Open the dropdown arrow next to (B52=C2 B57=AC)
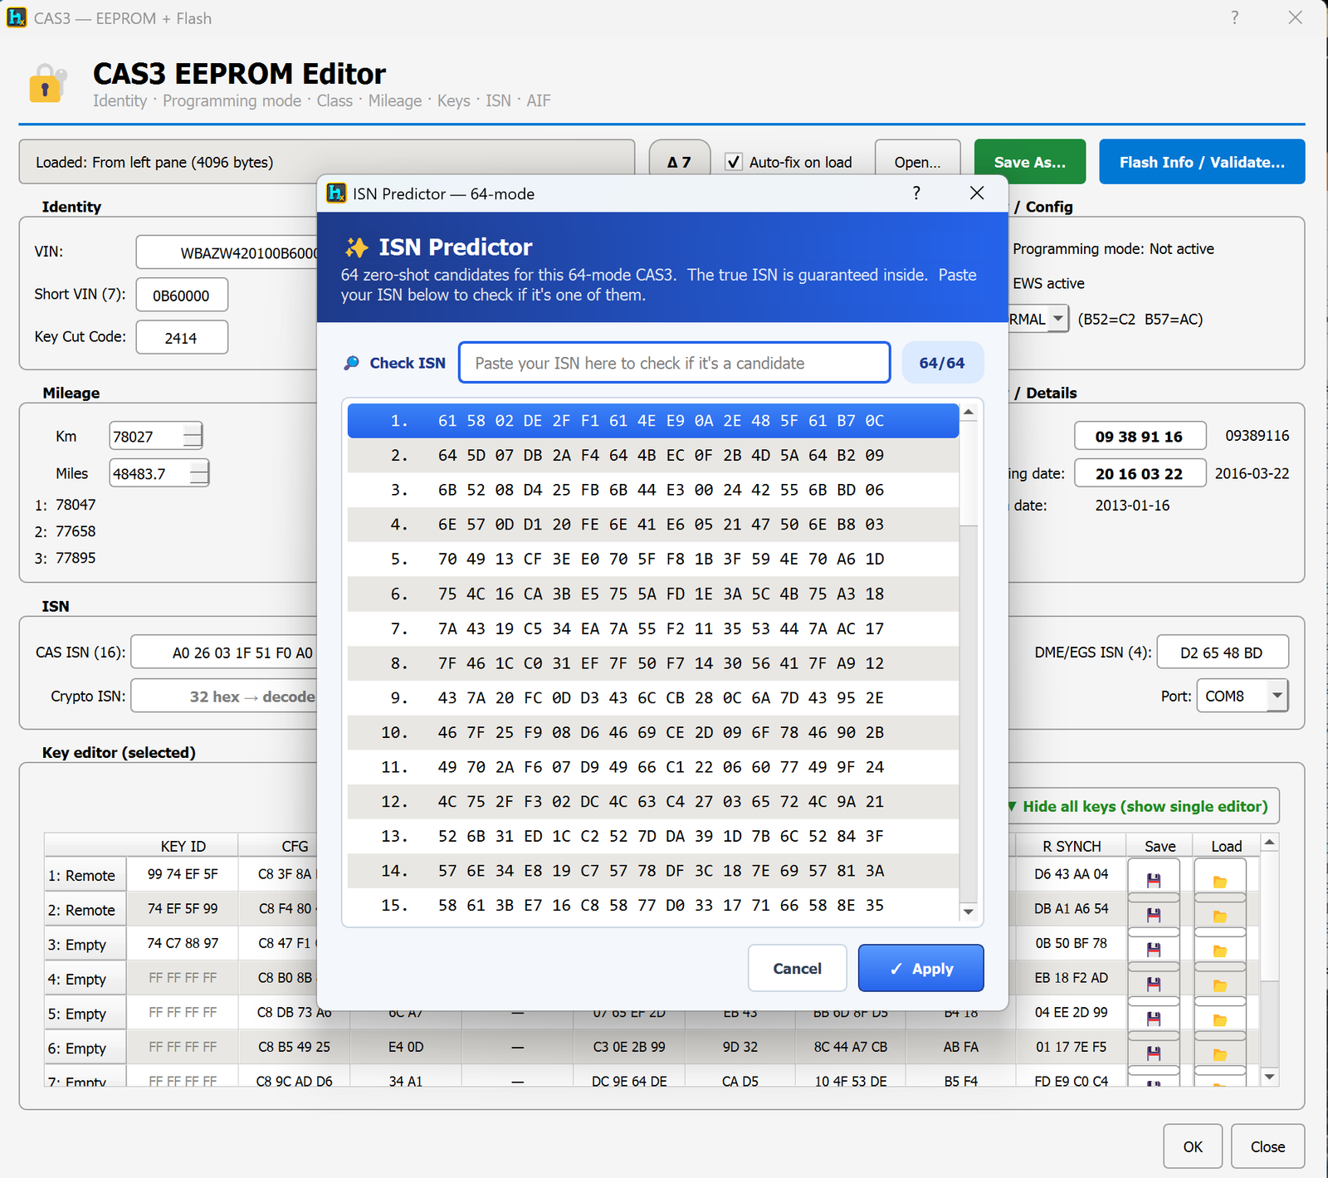Image resolution: width=1328 pixels, height=1178 pixels. pyautogui.click(x=1058, y=319)
